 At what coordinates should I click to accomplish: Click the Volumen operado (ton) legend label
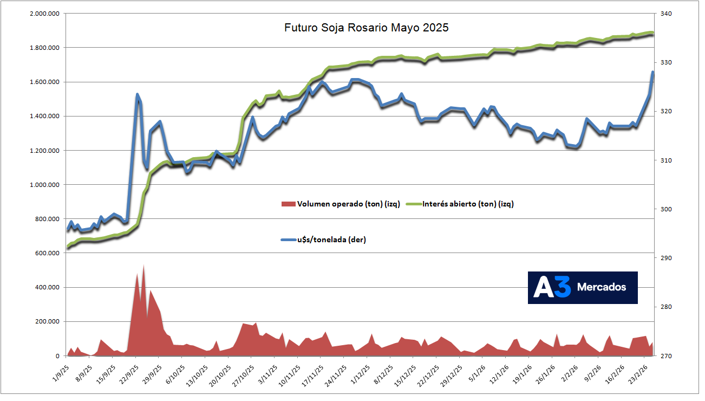(348, 204)
